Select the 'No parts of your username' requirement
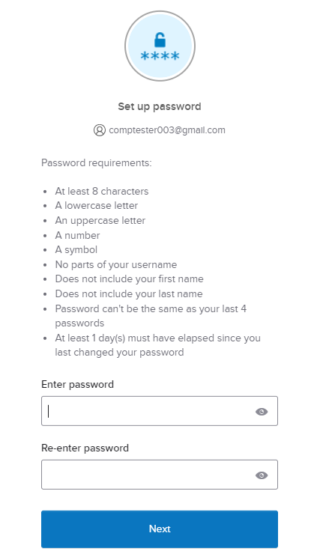This screenshot has width=314, height=560. tap(116, 264)
